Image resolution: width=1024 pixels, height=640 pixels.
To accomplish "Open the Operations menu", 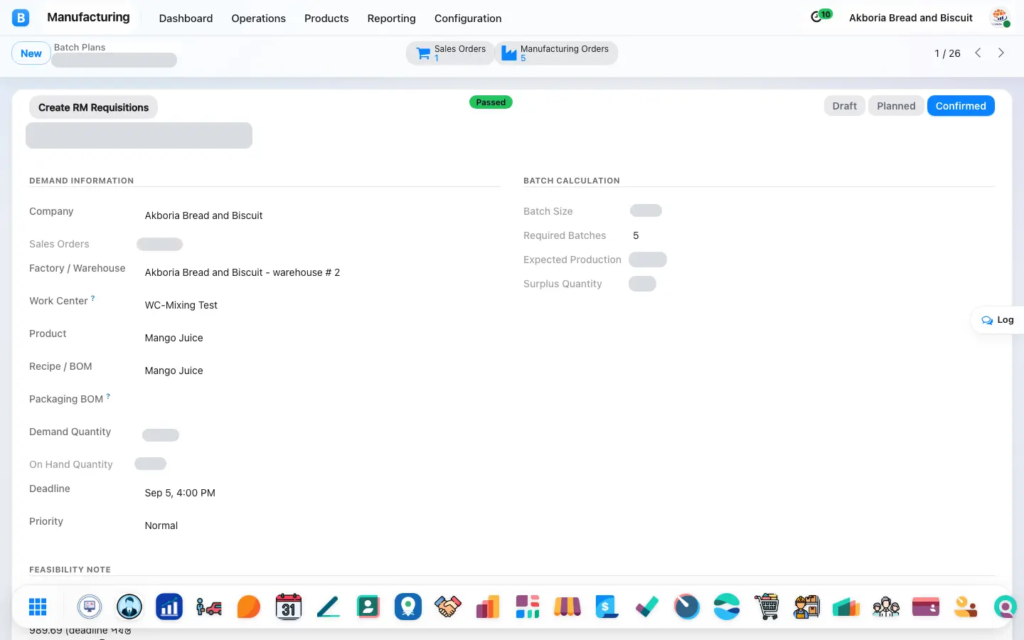I will click(x=258, y=18).
